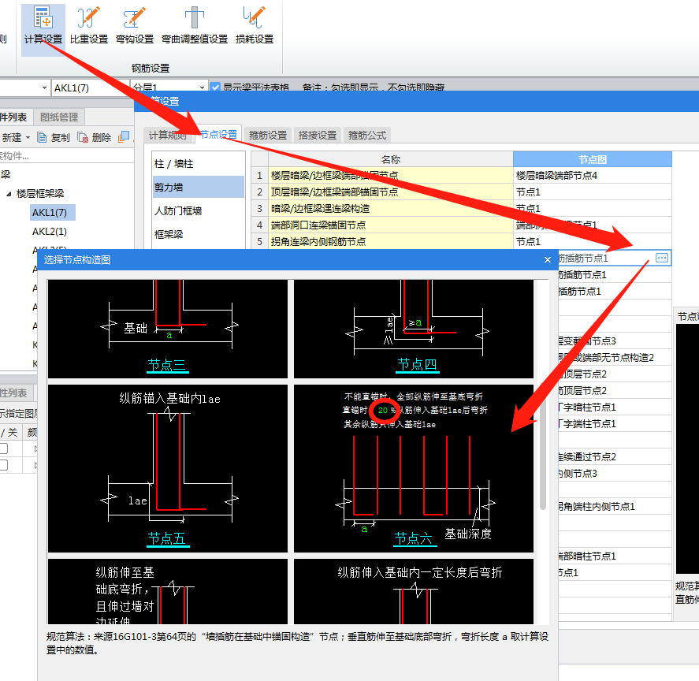Select 节点三 link
699x681 pixels.
coord(167,365)
